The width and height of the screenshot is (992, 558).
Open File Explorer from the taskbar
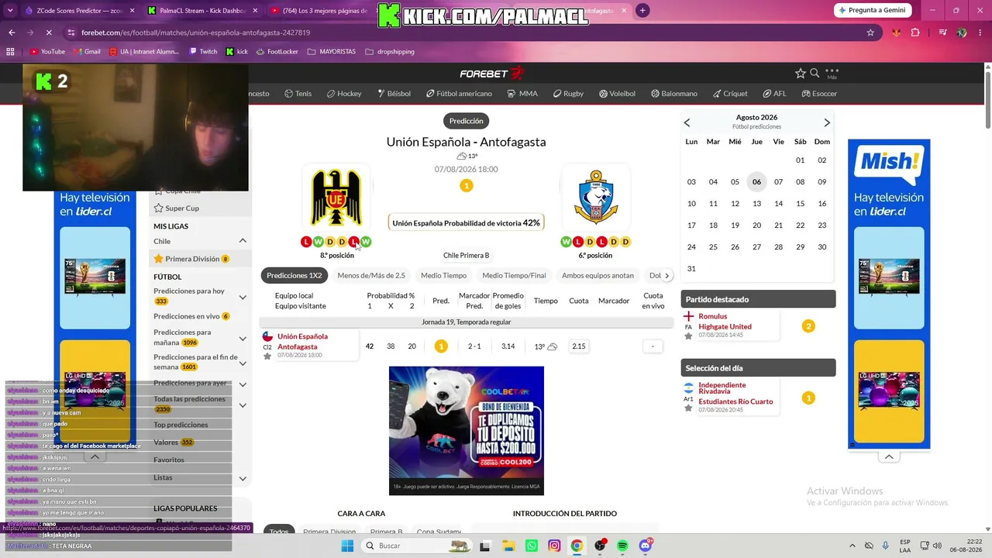pyautogui.click(x=508, y=546)
